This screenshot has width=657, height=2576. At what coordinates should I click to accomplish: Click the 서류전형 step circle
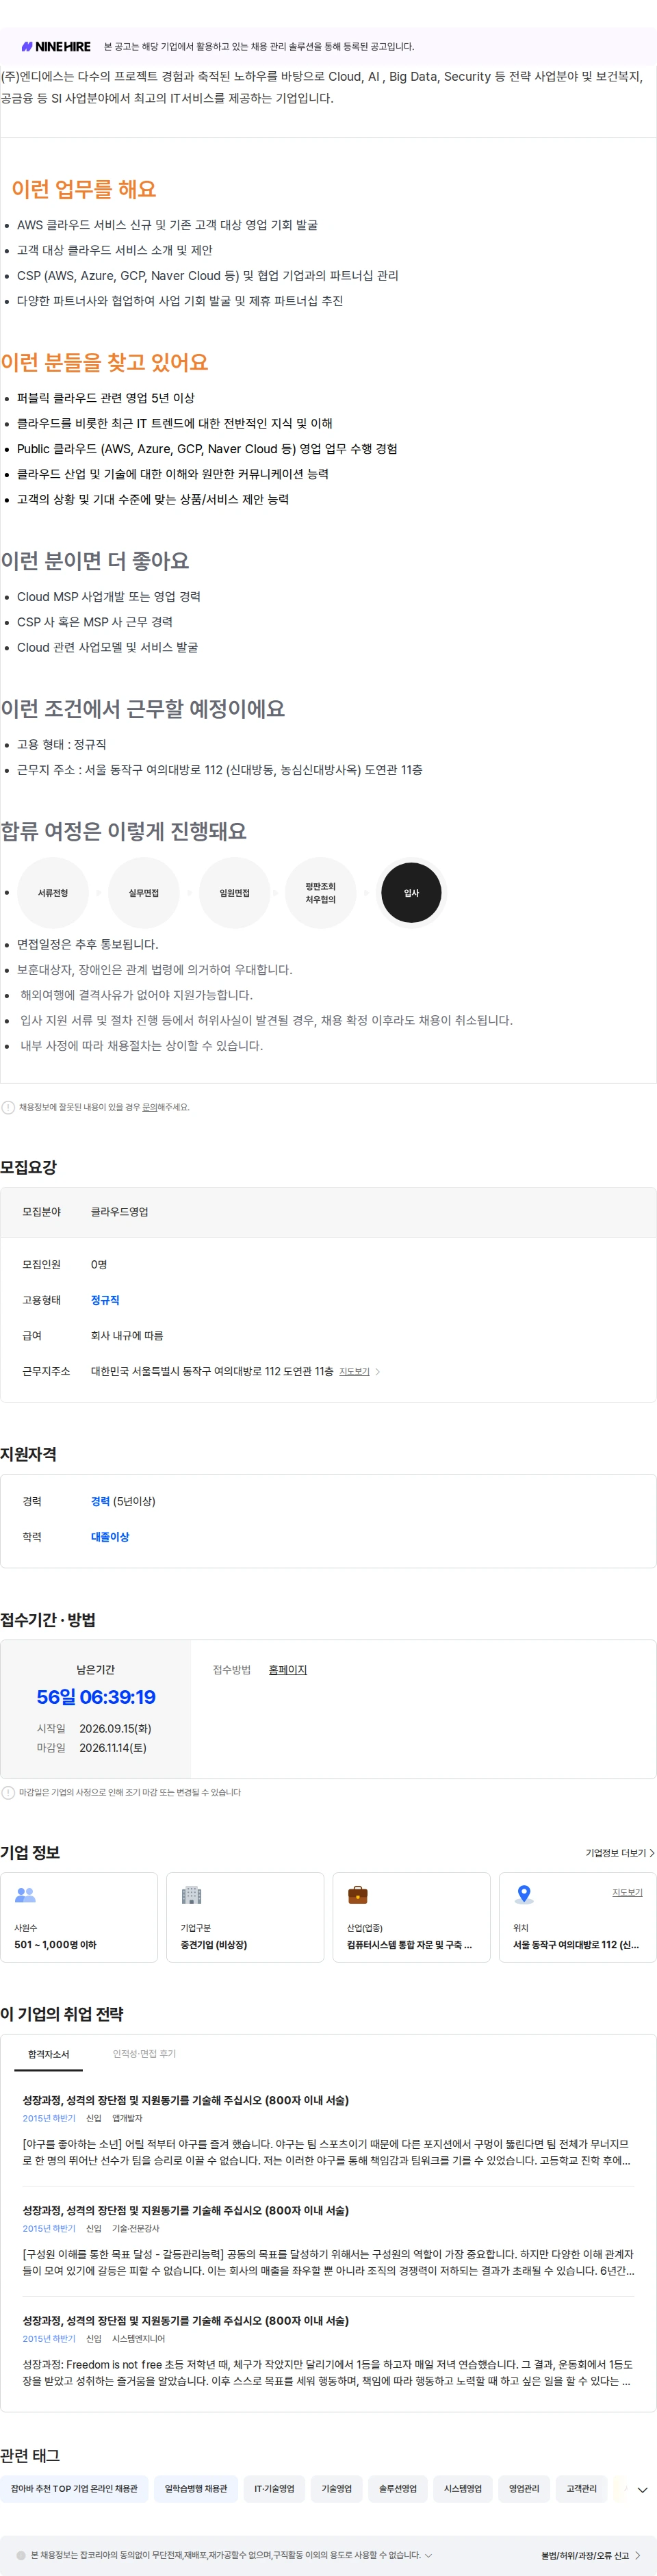[x=53, y=892]
